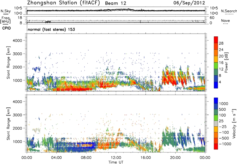Click the 'N.Search' legend label
Screen dimensions: 237x164
tap(229, 11)
